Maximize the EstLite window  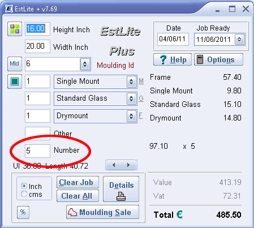coord(232,9)
